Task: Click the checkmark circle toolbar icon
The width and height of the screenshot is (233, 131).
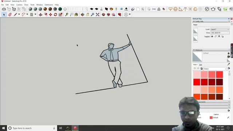Action: [207, 9]
